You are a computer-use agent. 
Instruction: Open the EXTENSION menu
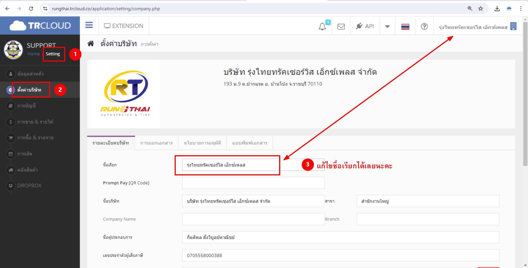click(124, 26)
